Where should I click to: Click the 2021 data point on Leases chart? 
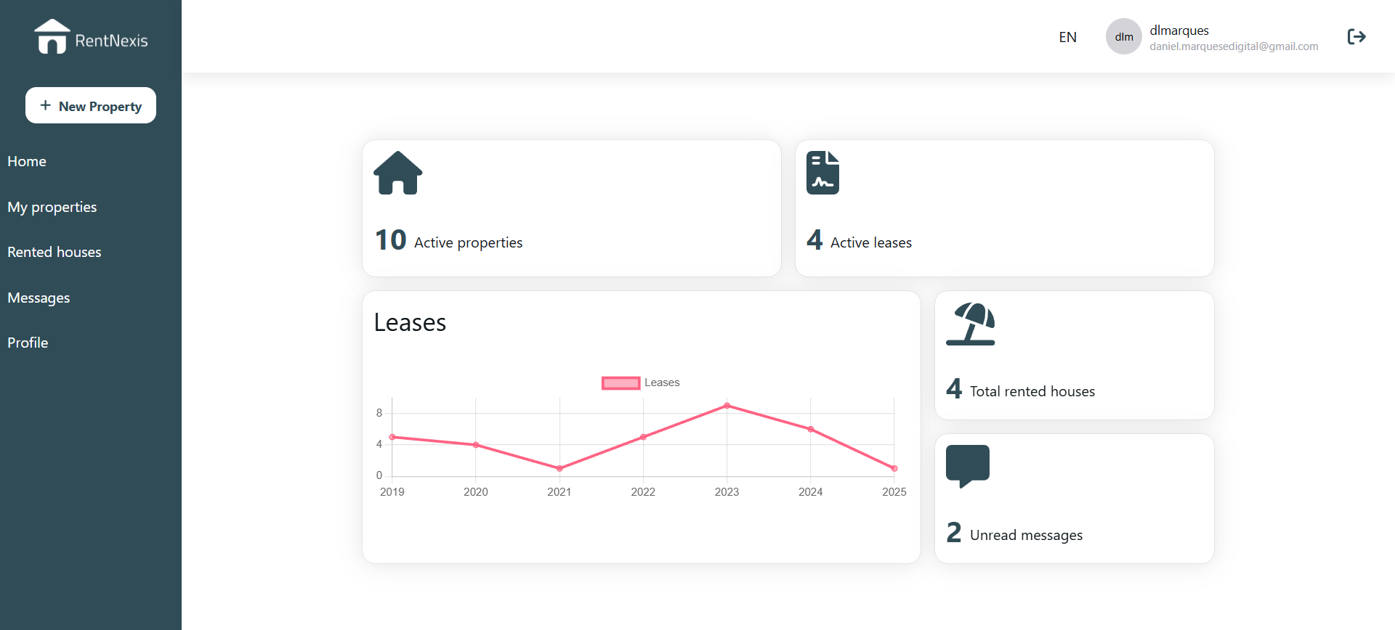pyautogui.click(x=559, y=468)
